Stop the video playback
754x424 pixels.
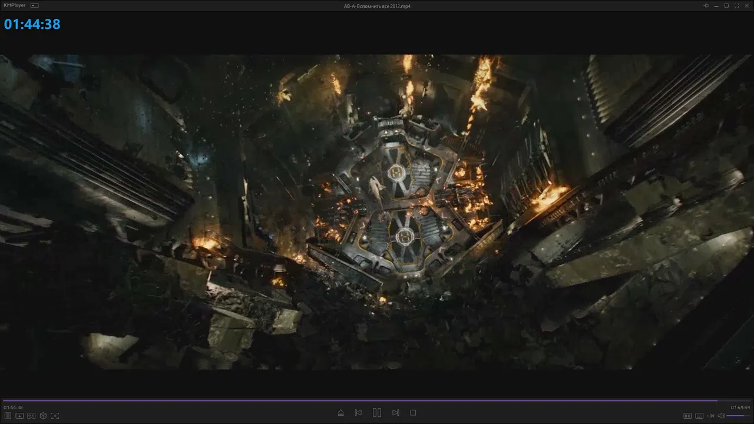(x=413, y=413)
